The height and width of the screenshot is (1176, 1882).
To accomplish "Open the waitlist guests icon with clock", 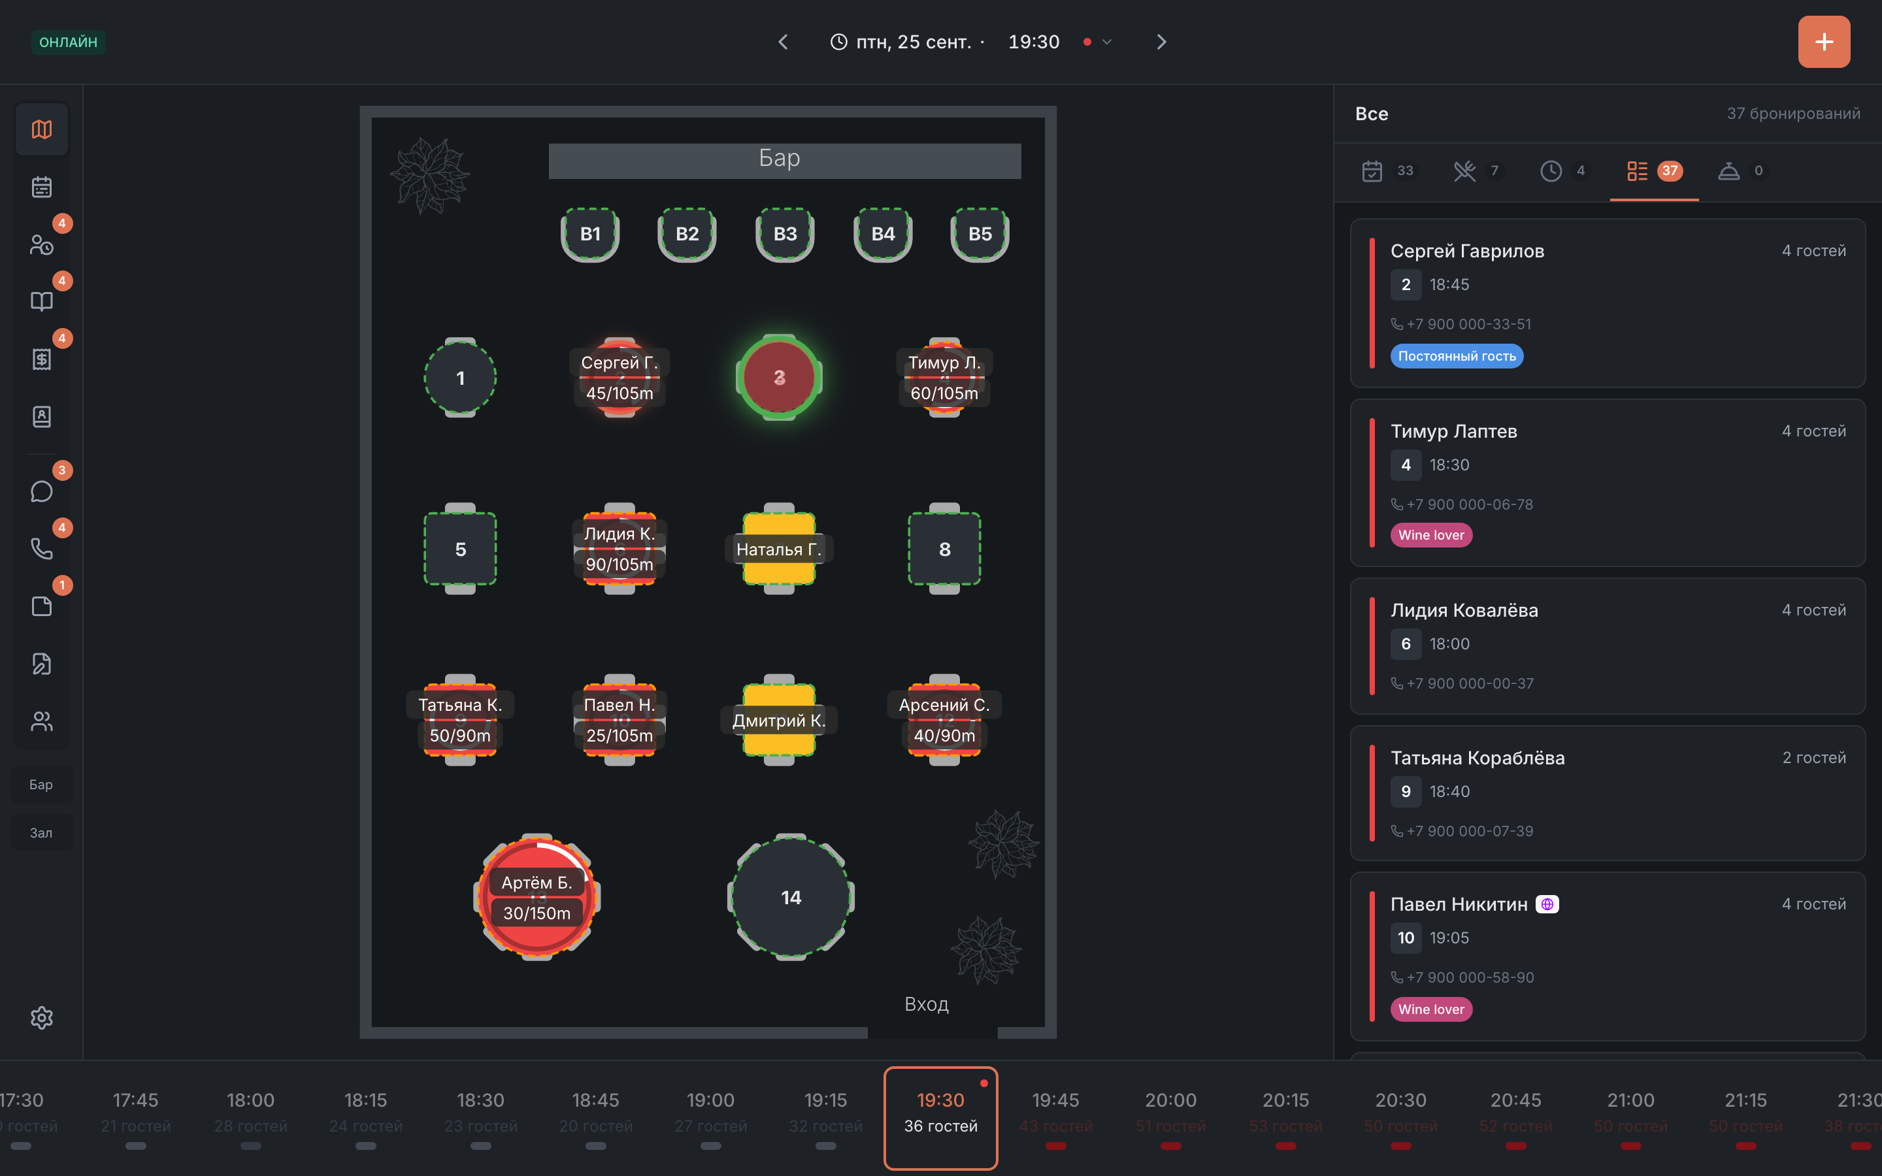I will click(42, 244).
